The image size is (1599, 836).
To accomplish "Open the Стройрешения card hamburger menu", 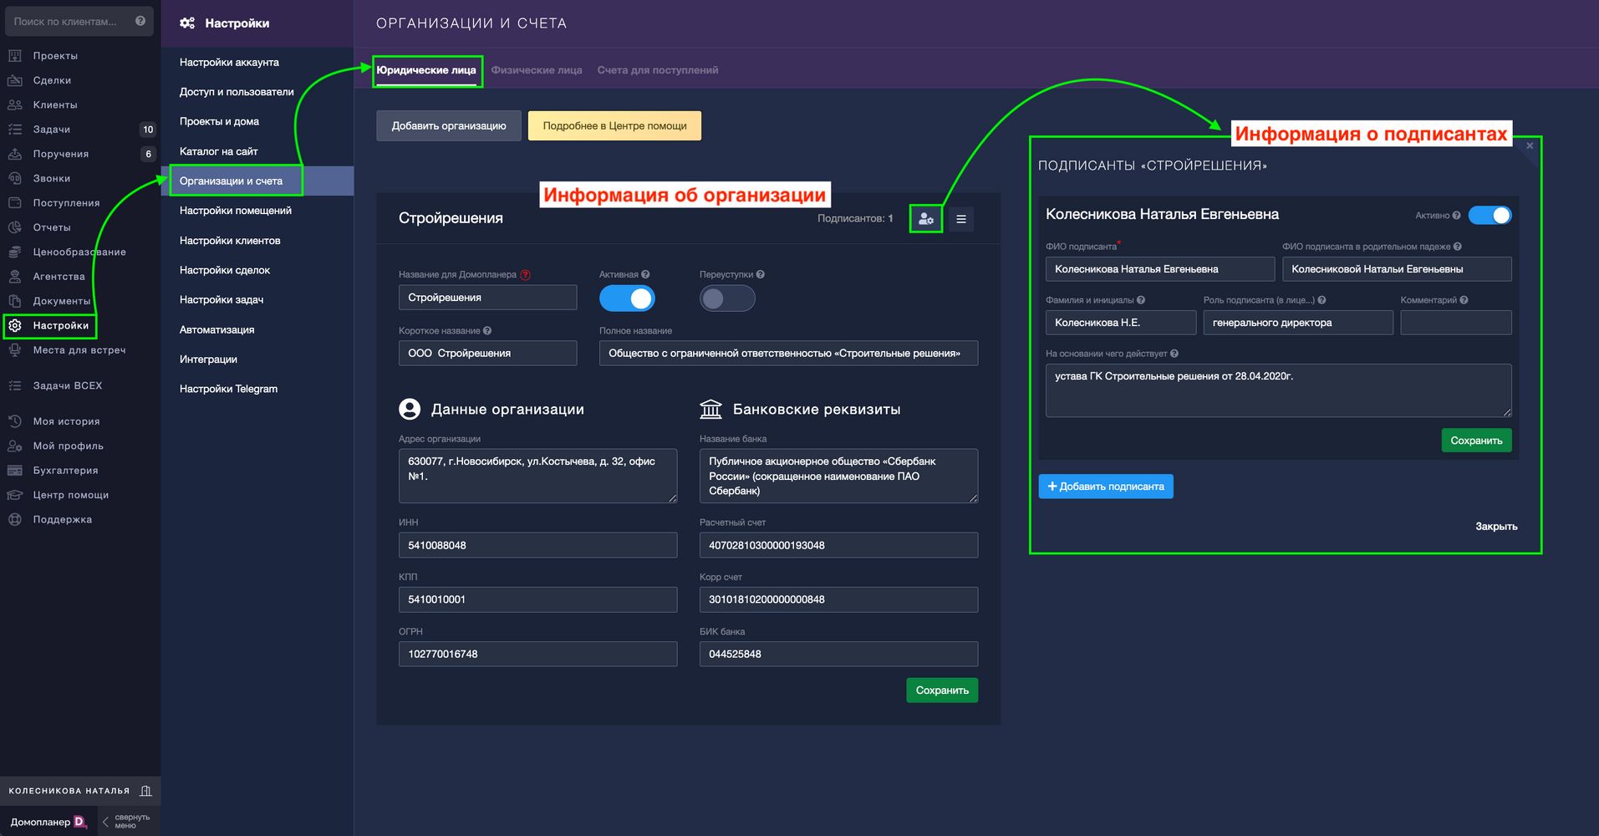I will click(961, 219).
